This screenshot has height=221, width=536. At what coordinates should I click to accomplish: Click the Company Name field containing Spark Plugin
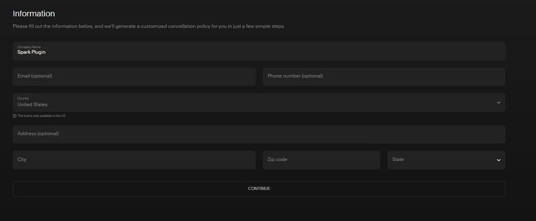click(259, 51)
